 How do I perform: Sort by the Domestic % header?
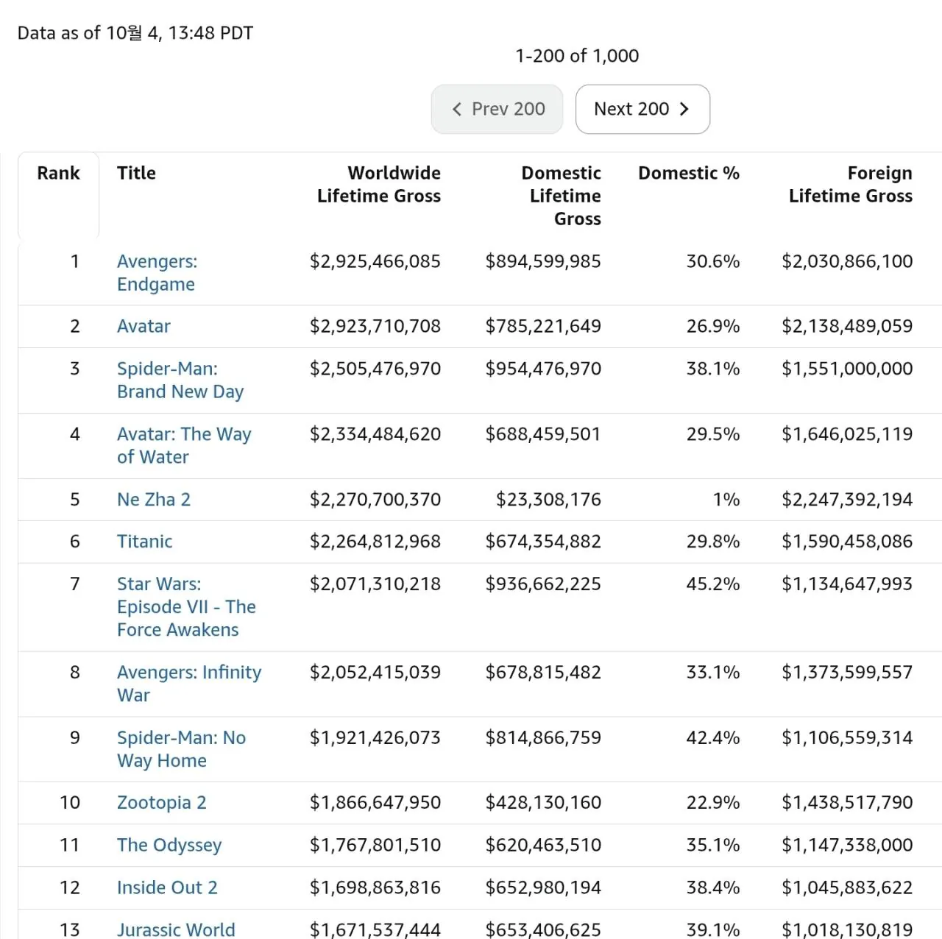[x=689, y=173]
